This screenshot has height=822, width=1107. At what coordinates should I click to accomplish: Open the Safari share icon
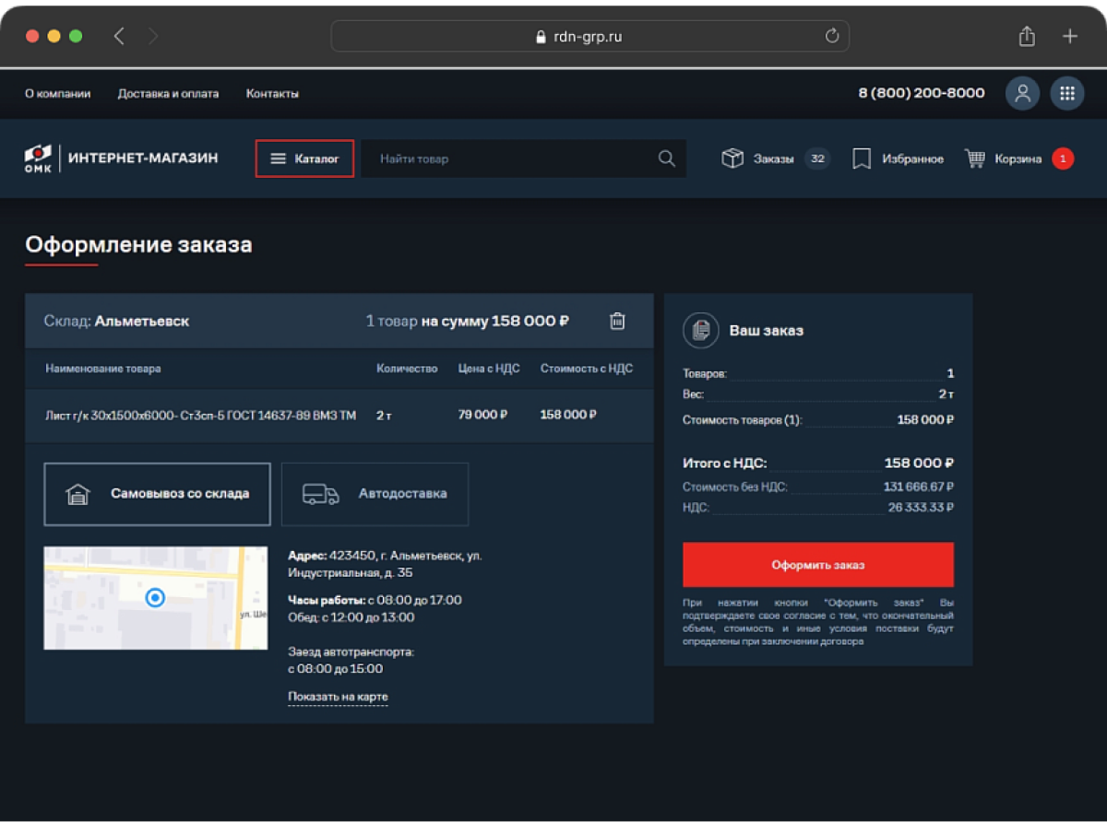coord(1027,36)
